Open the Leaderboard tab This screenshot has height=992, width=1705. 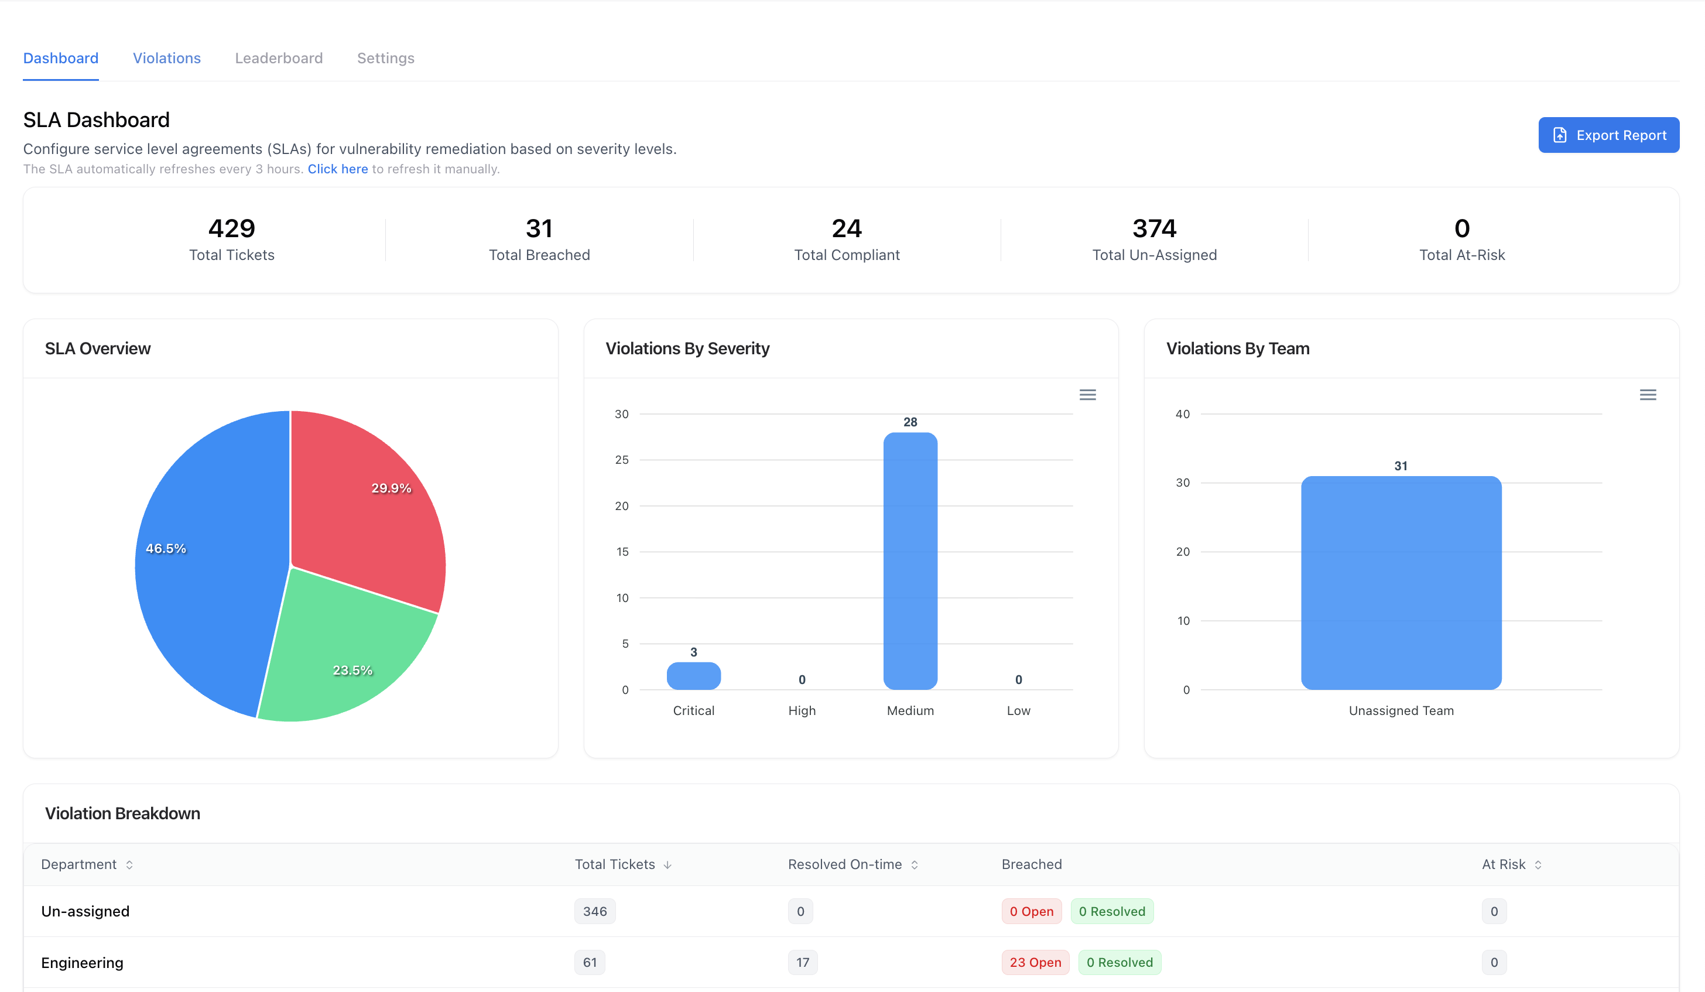[x=279, y=58]
